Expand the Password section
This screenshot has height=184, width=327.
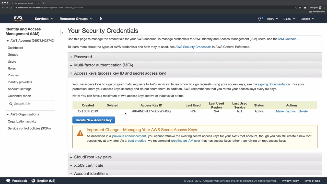coord(83,57)
